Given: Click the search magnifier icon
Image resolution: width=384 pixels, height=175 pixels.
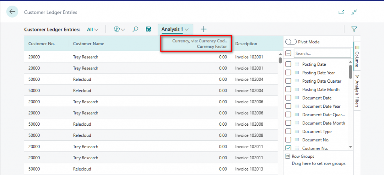Looking at the screenshot, I should coord(135,29).
